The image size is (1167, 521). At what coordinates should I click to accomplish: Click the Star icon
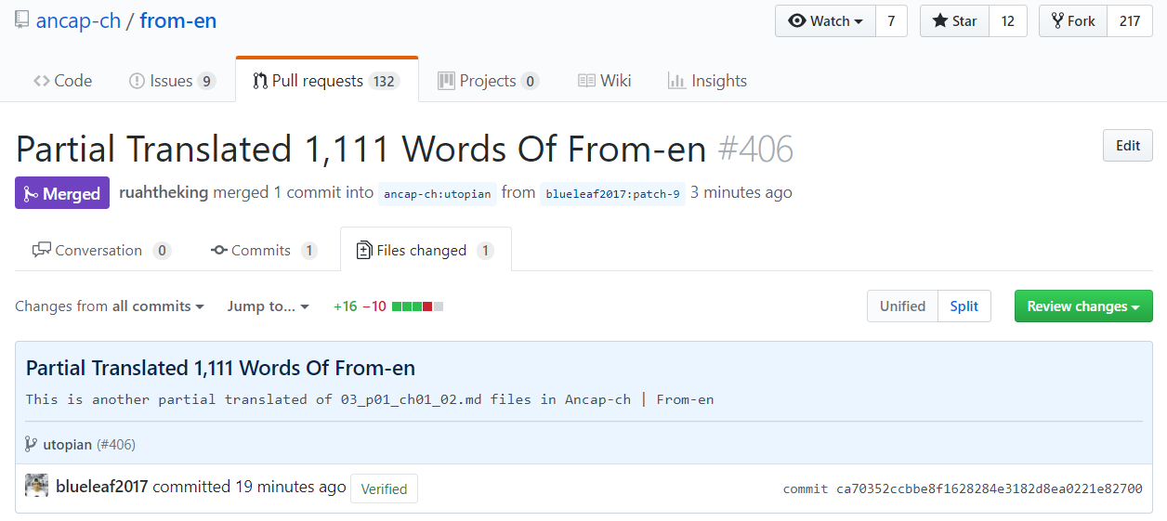click(940, 21)
